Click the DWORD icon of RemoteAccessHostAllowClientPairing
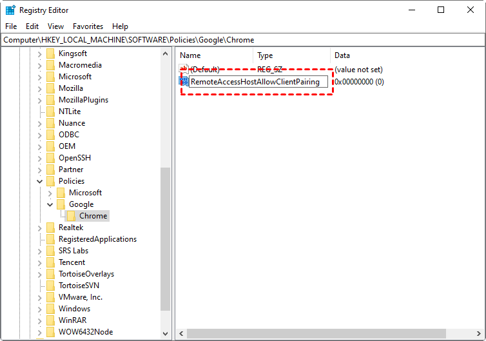The image size is (486, 341). click(x=184, y=81)
